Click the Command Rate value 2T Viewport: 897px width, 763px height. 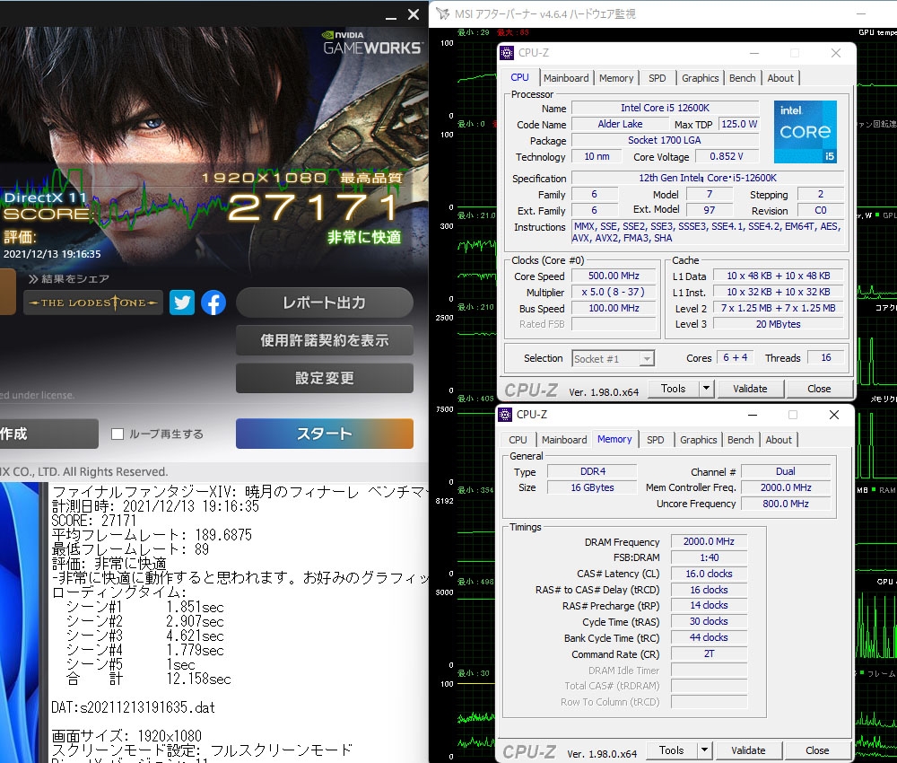tap(709, 653)
